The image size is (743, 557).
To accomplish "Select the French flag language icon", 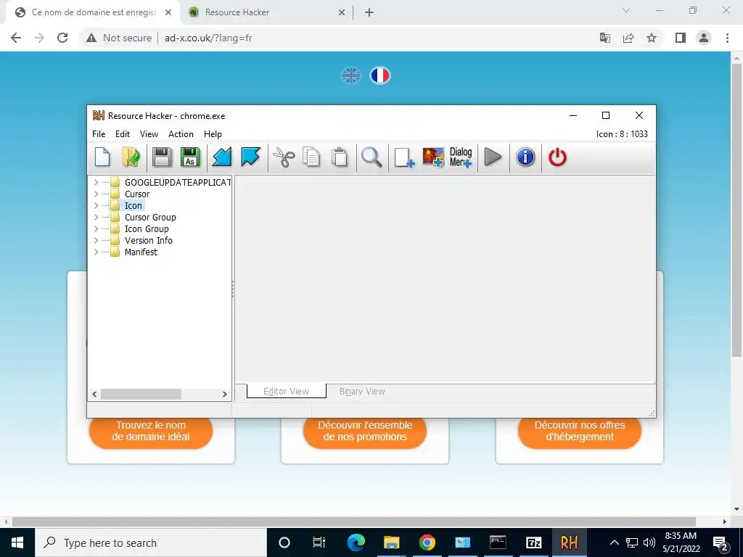I will [x=380, y=75].
